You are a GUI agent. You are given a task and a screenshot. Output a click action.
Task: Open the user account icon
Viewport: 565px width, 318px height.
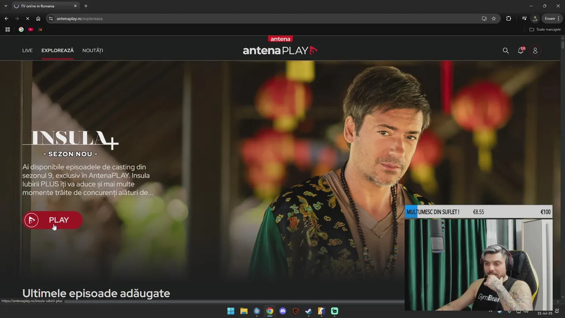coord(535,51)
